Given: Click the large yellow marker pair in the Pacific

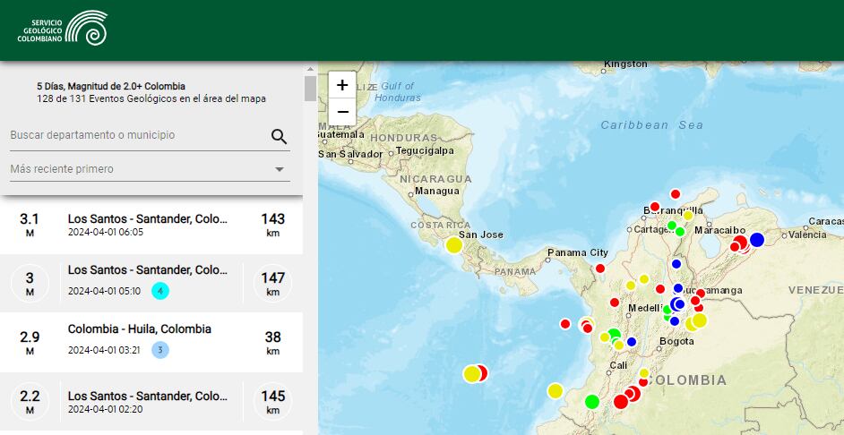Looking at the screenshot, I should tap(472, 374).
